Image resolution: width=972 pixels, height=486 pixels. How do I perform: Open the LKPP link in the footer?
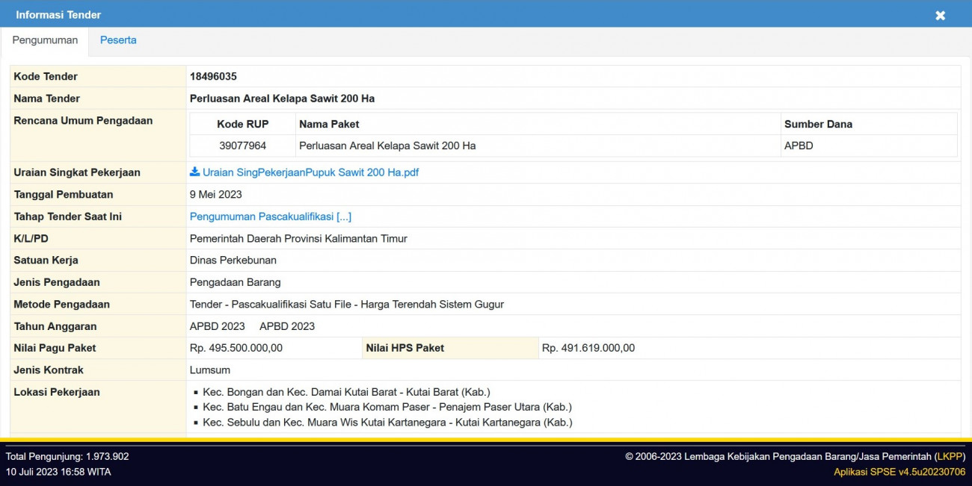(x=950, y=456)
